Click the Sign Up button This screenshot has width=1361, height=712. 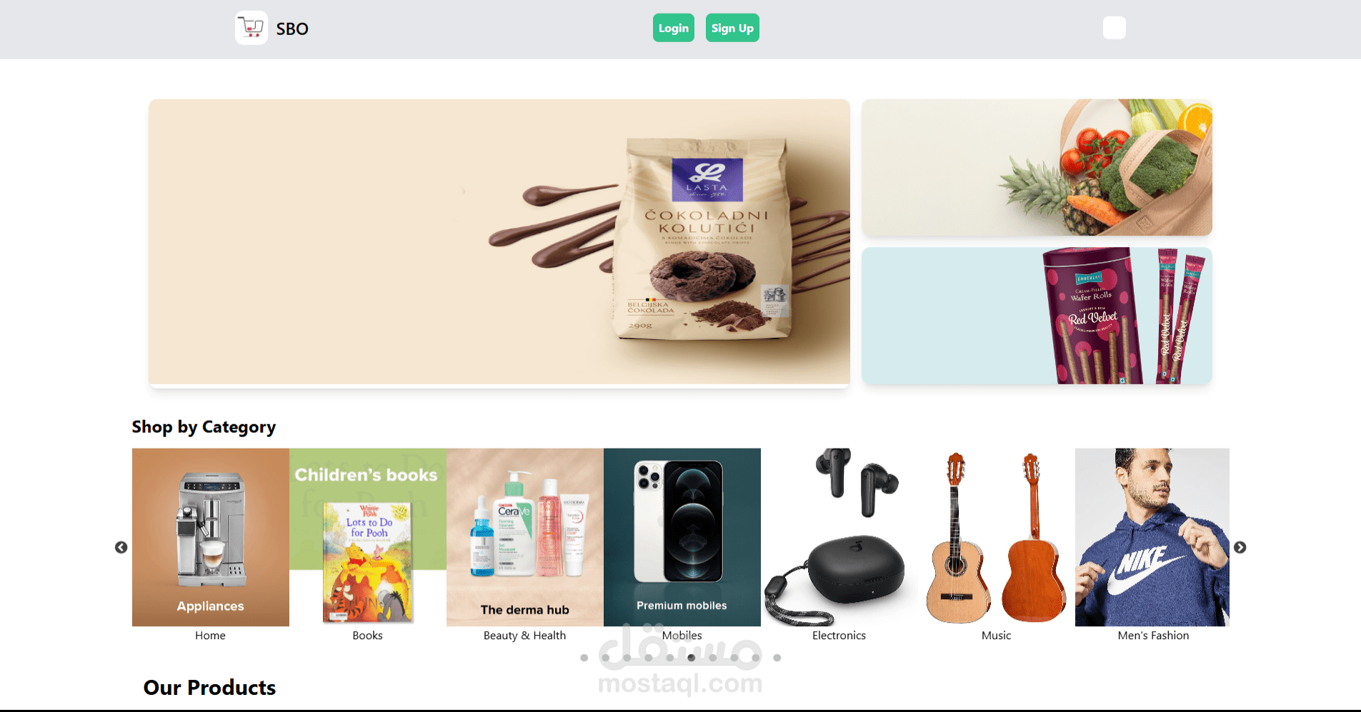click(732, 28)
